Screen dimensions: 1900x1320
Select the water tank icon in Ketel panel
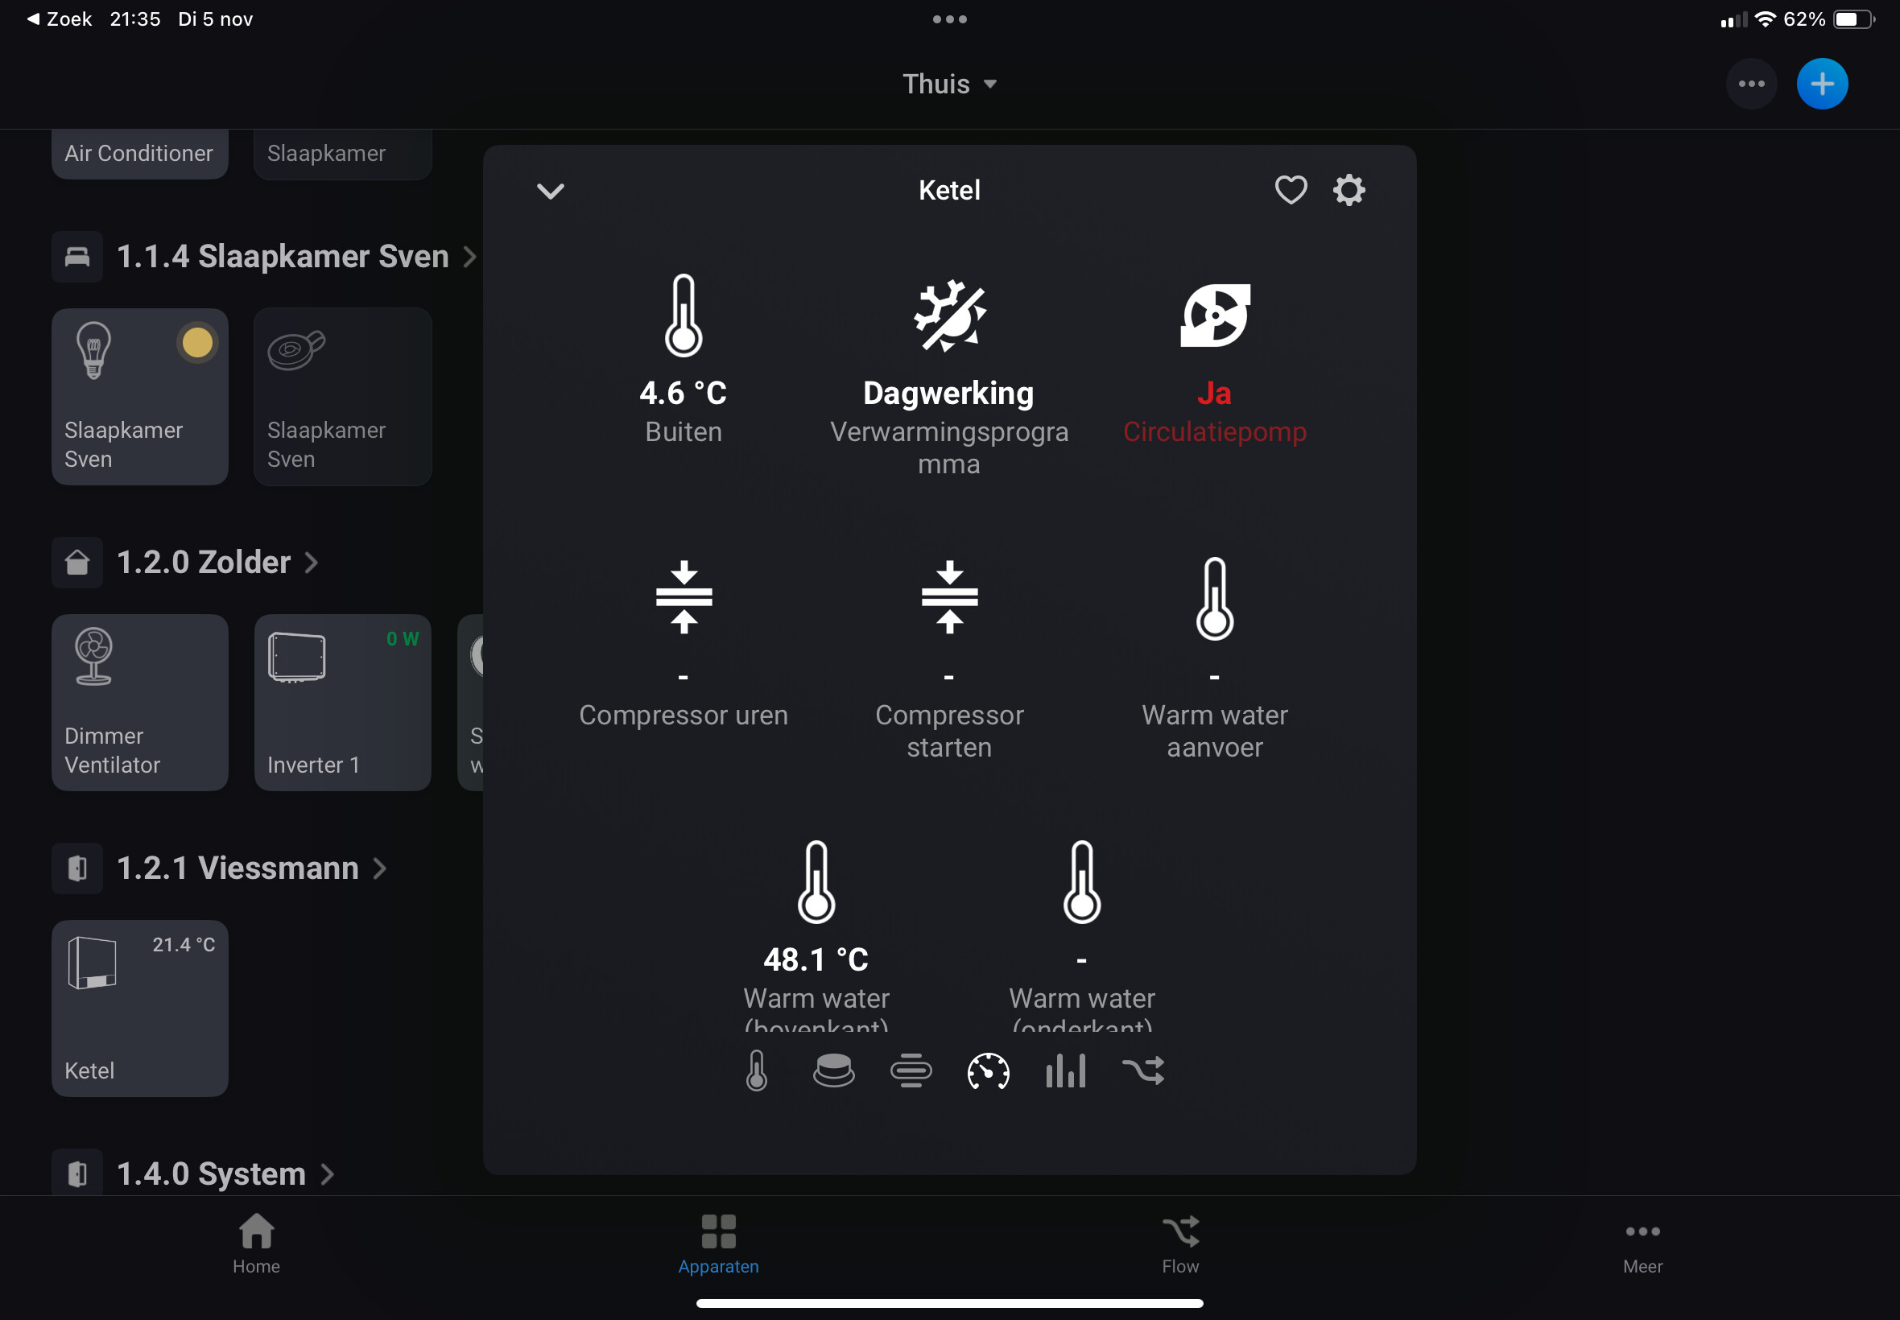[833, 1070]
